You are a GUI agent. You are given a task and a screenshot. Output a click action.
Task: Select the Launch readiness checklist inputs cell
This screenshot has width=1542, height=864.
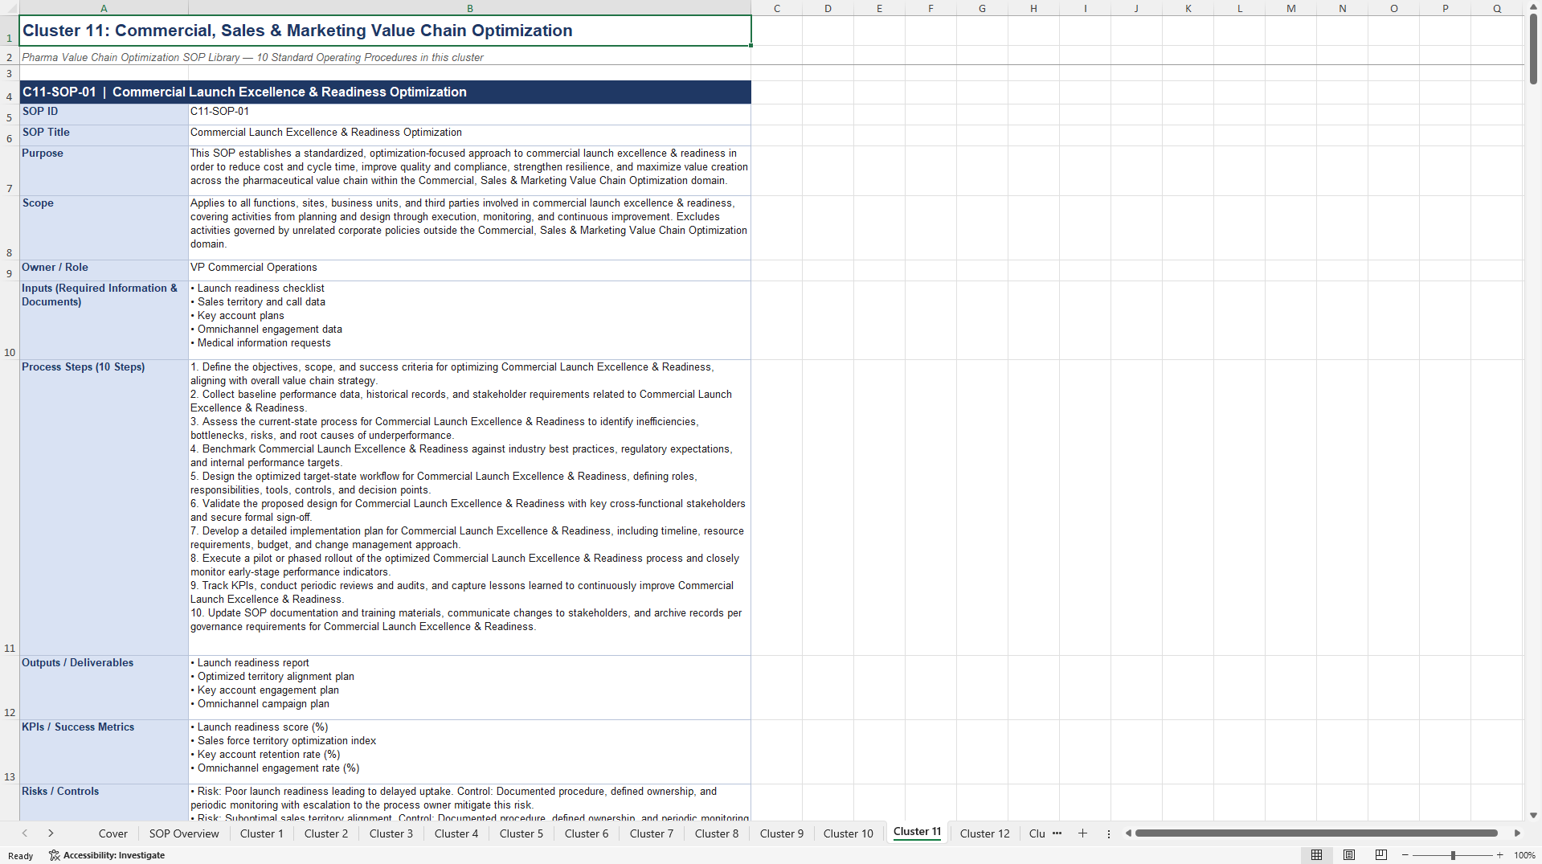tap(470, 320)
